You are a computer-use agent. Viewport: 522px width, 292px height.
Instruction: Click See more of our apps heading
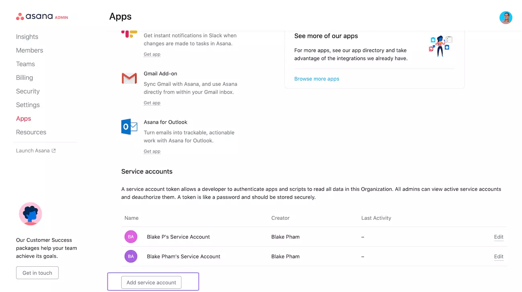tap(326, 36)
